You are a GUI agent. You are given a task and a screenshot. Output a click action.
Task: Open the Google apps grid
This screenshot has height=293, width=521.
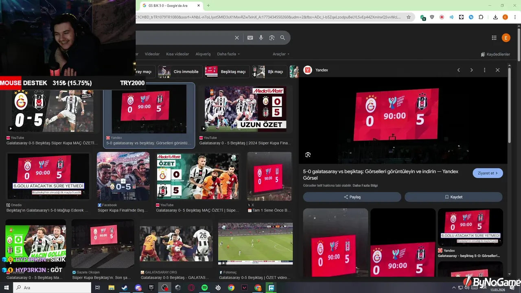coord(494,38)
